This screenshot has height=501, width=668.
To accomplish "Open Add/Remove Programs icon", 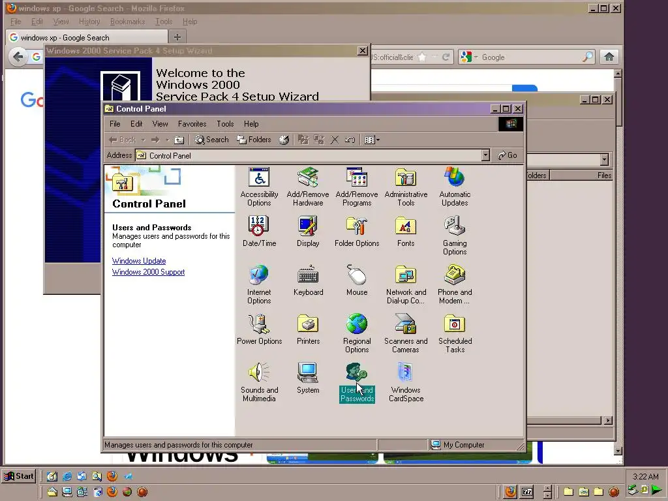I will click(357, 187).
